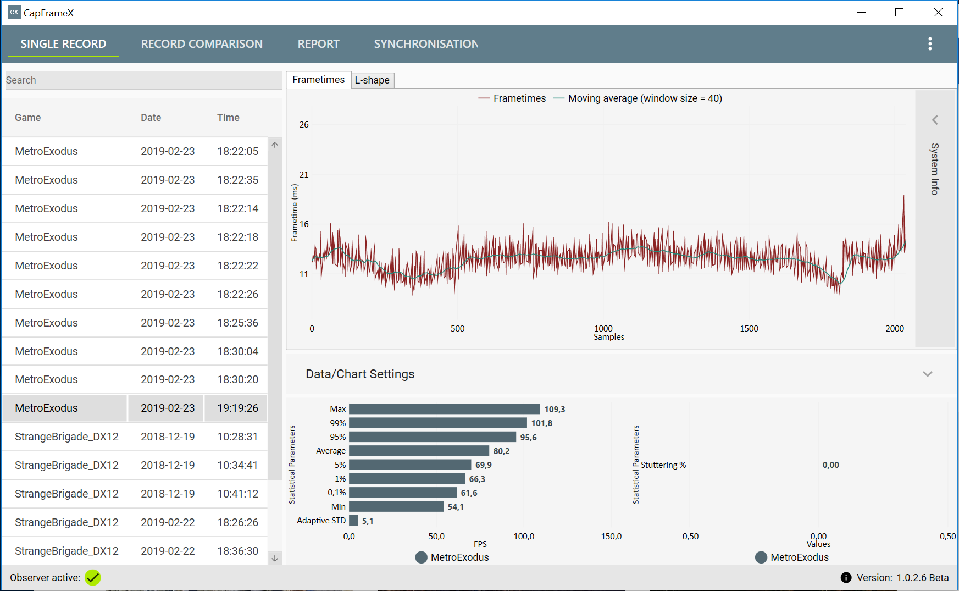Click the record list scrollbar thumb

coord(275,316)
